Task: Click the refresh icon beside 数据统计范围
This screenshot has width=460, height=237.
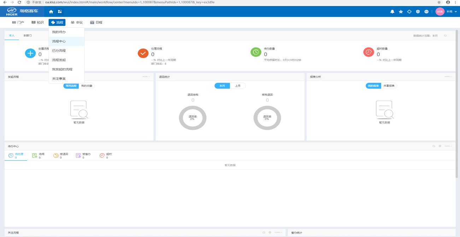Action: tap(445, 36)
